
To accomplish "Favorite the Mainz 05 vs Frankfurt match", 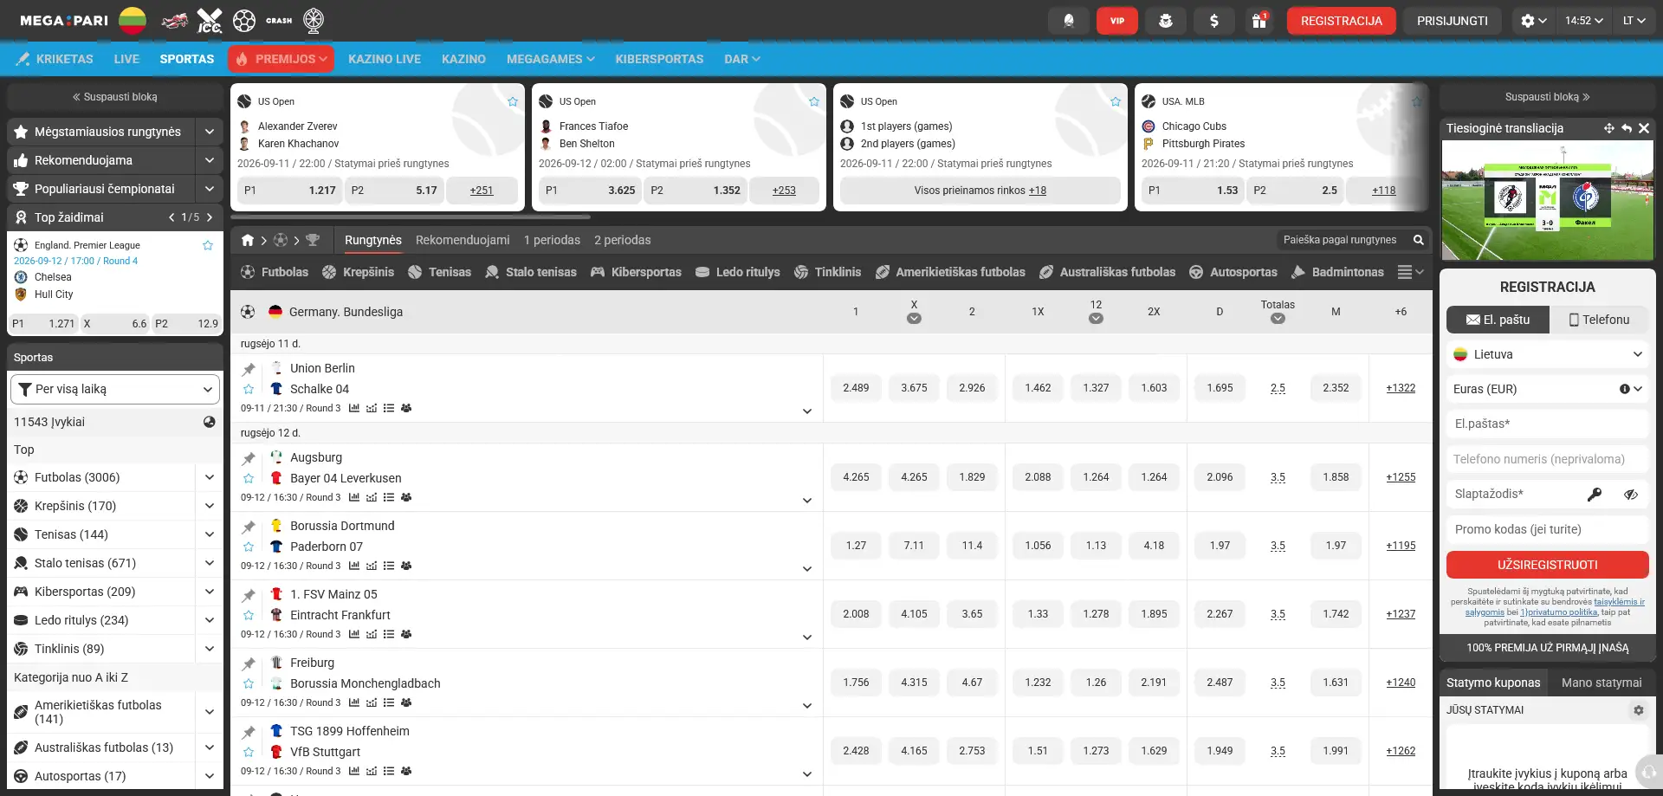I will click(249, 615).
